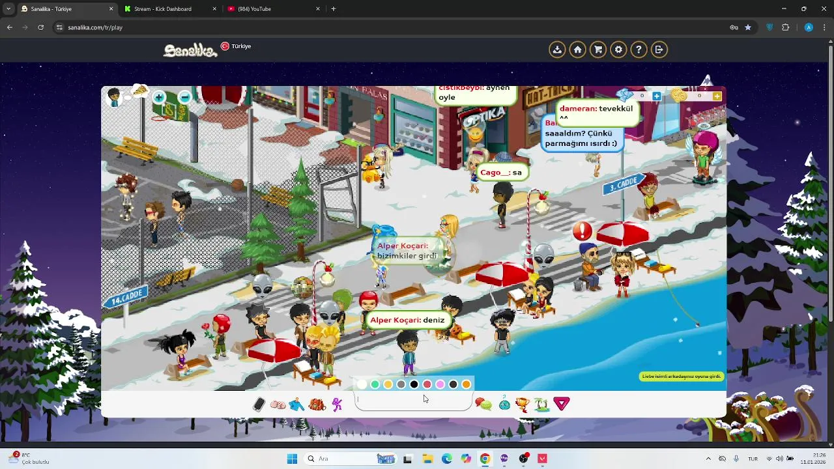Select the Sanalika - Türkiye browser tab
Screen dimensions: 834x469
coord(66,9)
